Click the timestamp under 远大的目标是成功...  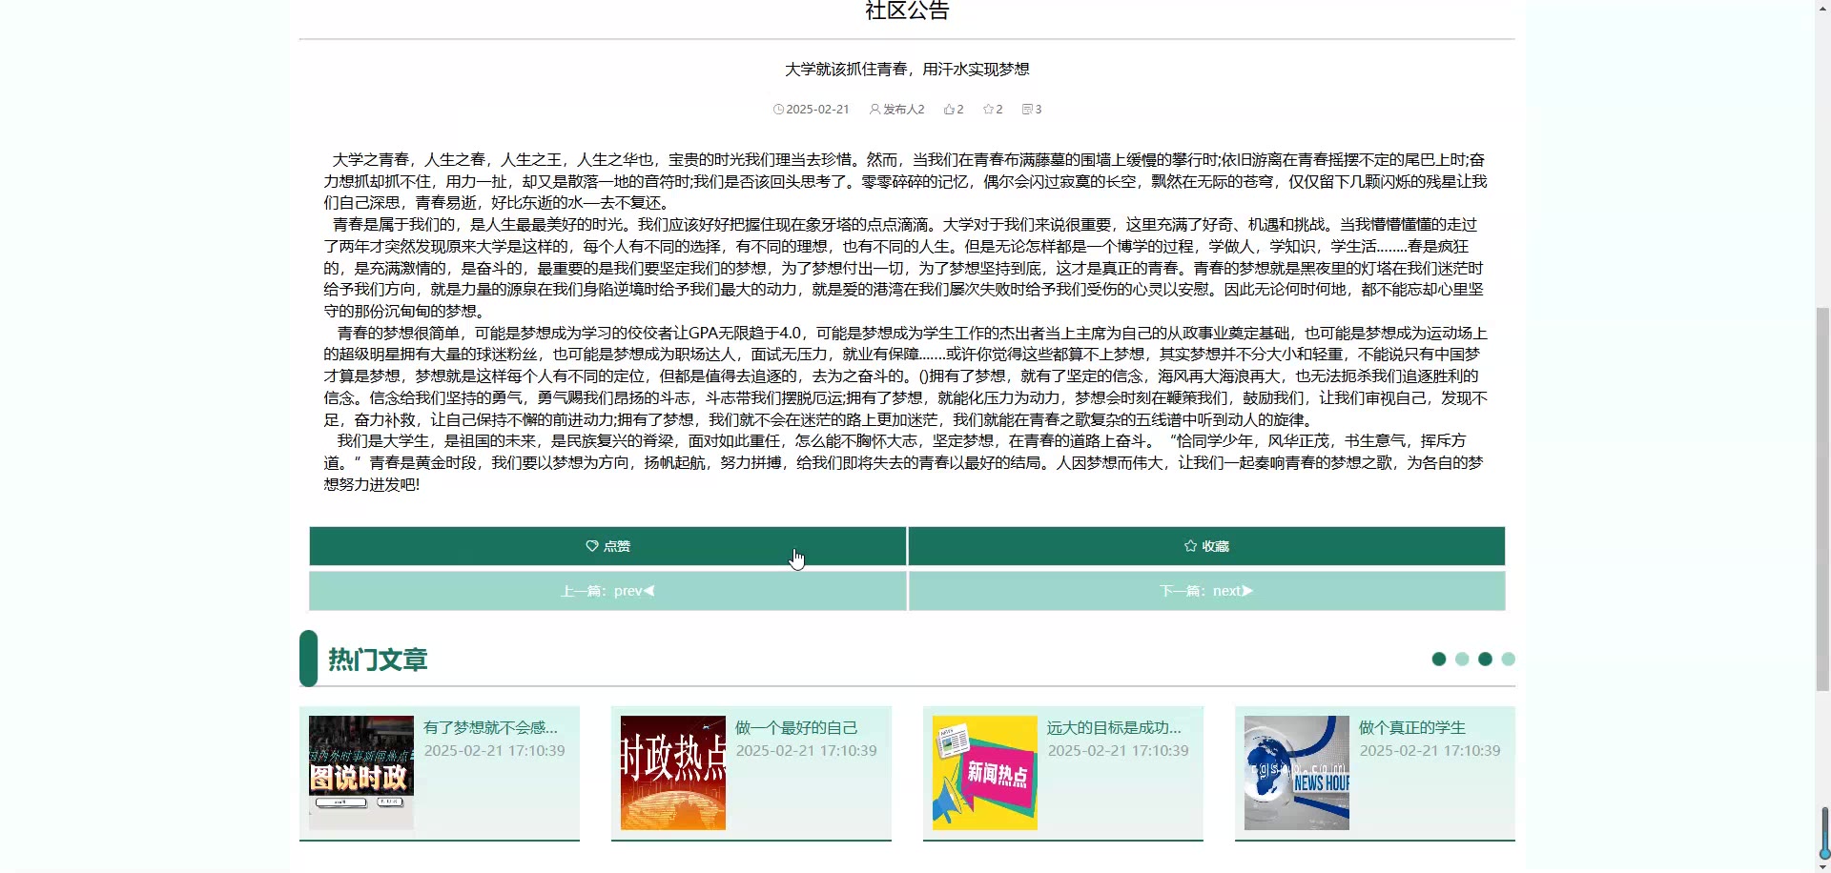point(1119,751)
